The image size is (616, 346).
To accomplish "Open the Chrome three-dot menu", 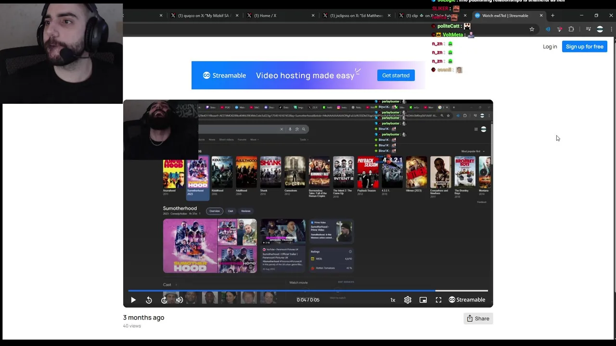I will click(x=611, y=29).
